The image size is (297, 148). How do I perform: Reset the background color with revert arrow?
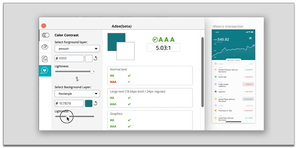coord(96,103)
